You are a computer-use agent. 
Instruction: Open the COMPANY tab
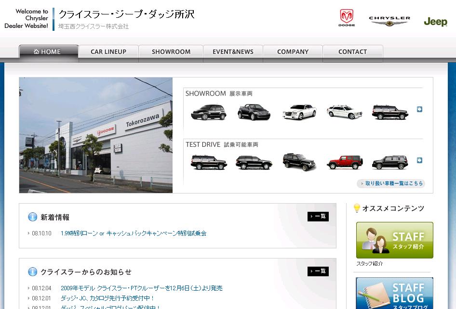coord(293,52)
